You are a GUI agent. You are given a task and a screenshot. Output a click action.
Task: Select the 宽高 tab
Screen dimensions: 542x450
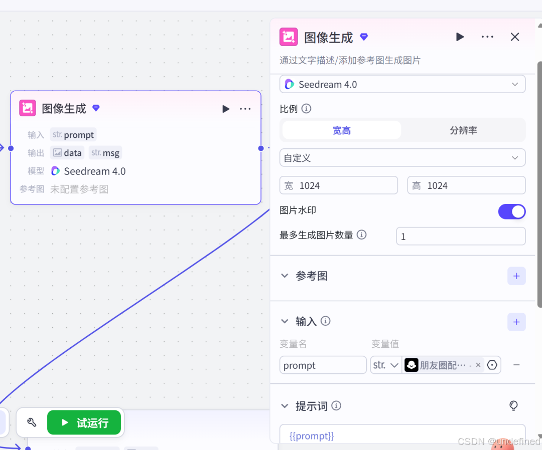(341, 130)
